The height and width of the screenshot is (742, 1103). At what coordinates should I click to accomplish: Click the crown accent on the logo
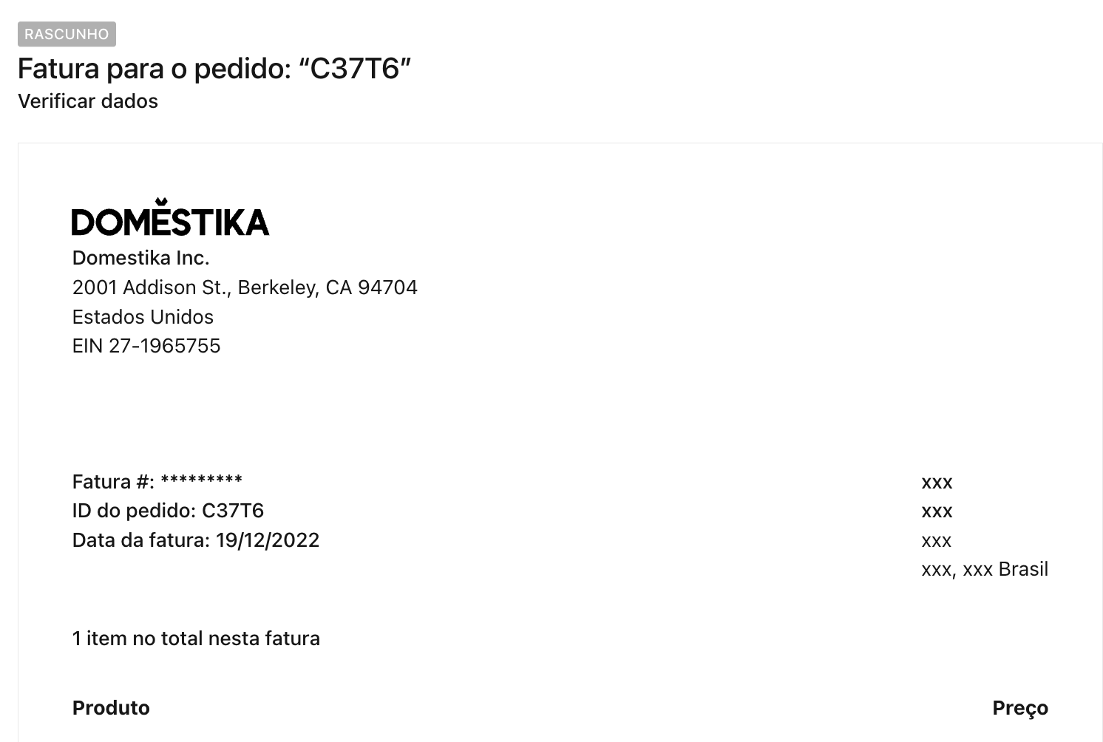[161, 202]
